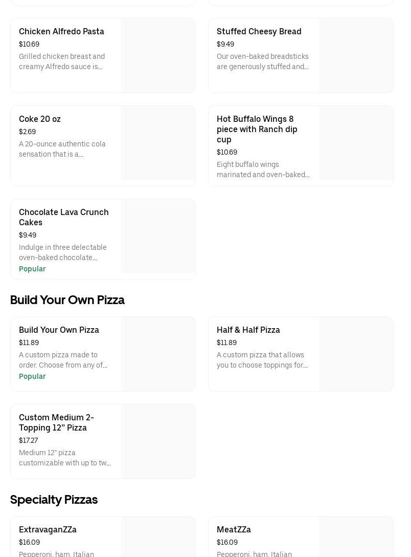The width and height of the screenshot is (411, 557).
Task: Click the Eight buffalo wings description text
Action: pyautogui.click(x=263, y=169)
